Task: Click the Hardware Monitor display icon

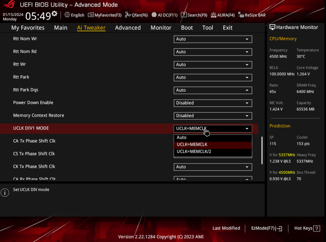Action: pos(272,27)
